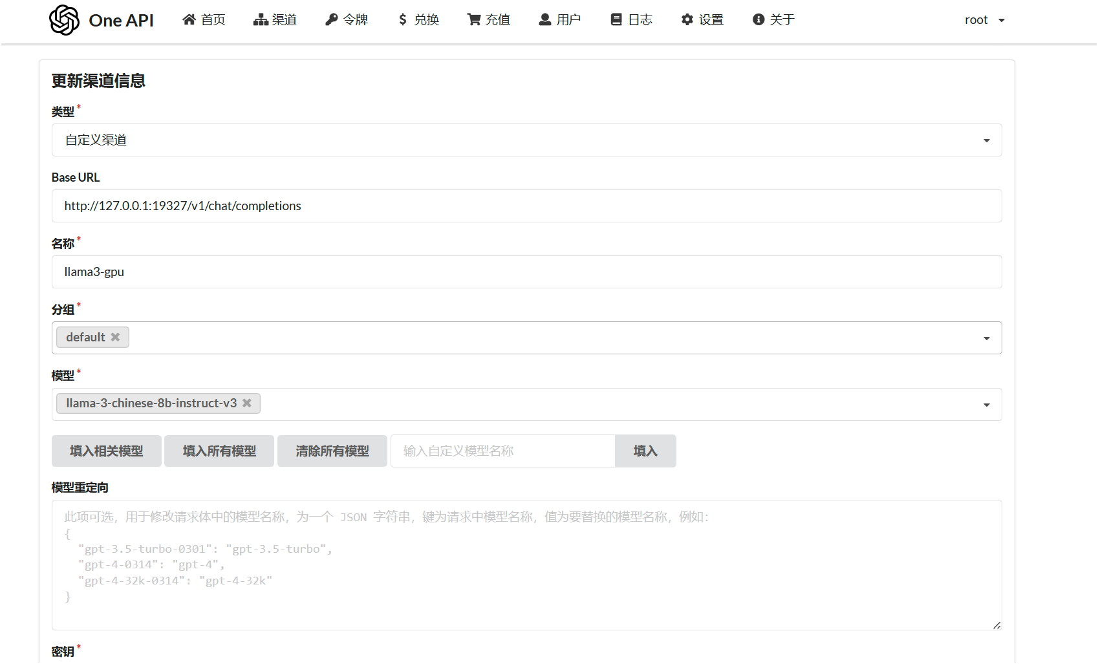Expand the 分组 group dropdown arrow

(986, 338)
